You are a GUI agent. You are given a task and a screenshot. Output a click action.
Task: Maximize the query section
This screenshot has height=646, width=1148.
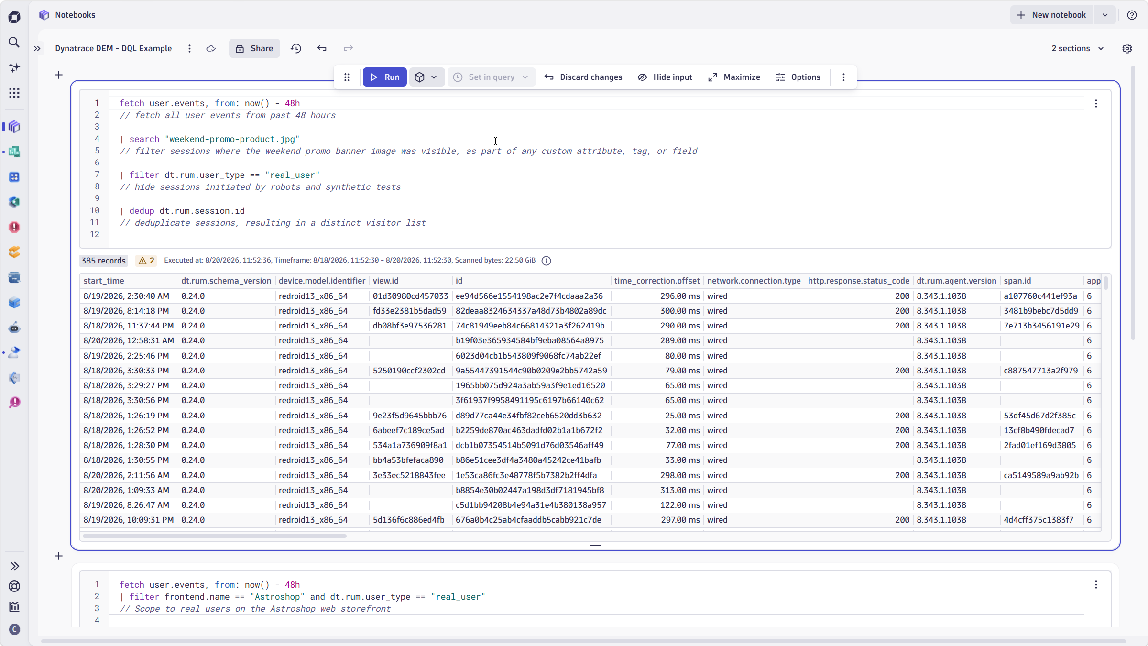coord(734,77)
